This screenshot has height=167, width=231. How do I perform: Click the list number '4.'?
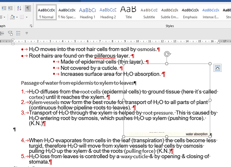click(x=23, y=140)
